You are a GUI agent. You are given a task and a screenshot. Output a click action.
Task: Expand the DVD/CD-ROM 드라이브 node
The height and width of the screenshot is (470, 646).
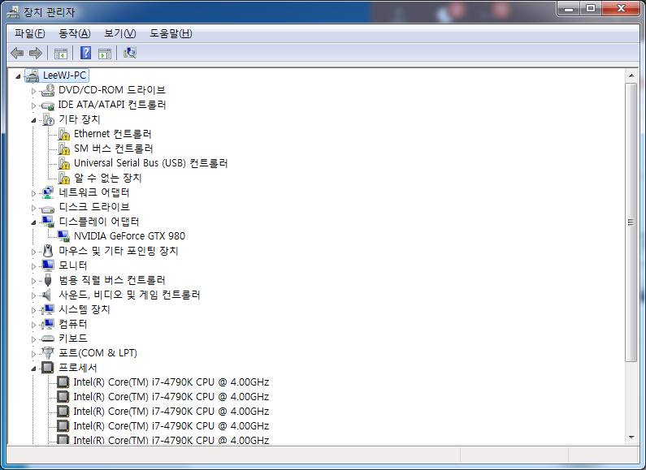tap(34, 90)
